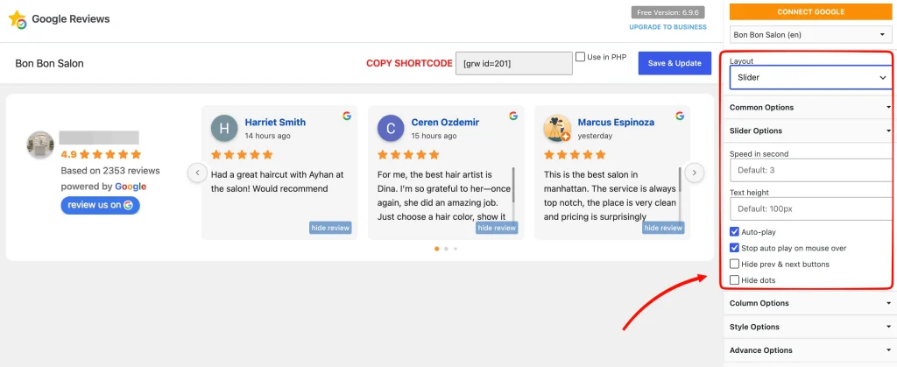897x367 pixels.
Task: Click the 14 hours ago timestamp
Action: tap(268, 136)
